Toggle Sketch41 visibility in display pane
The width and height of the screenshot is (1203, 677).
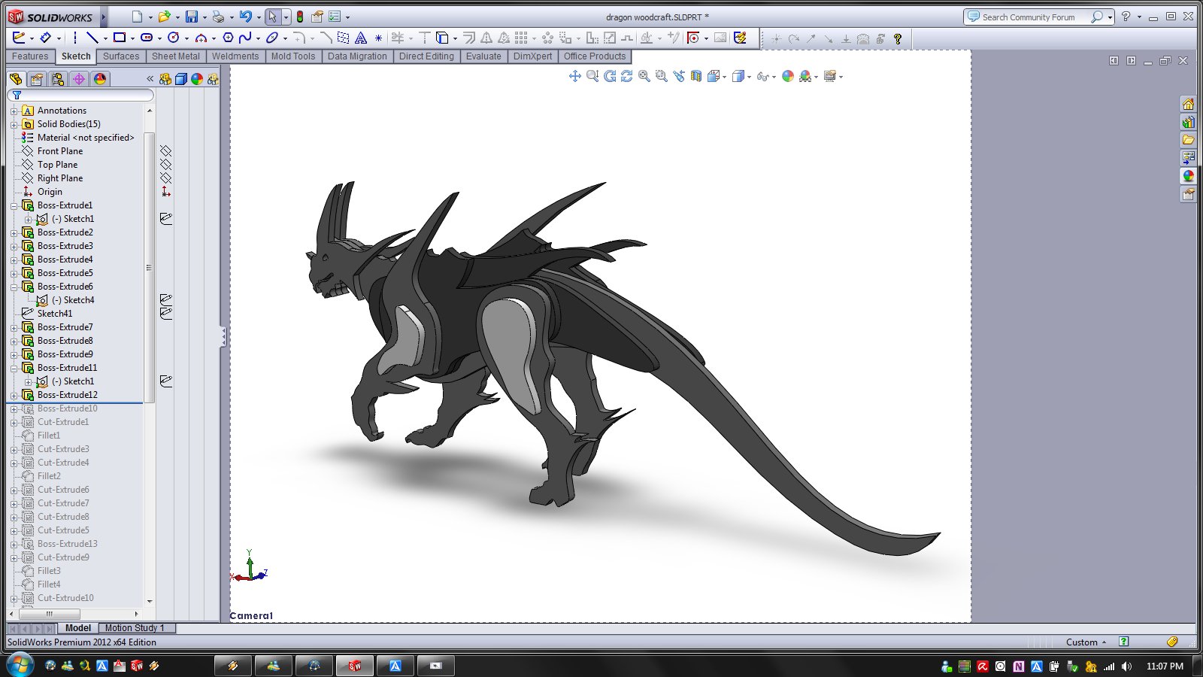[x=166, y=314]
